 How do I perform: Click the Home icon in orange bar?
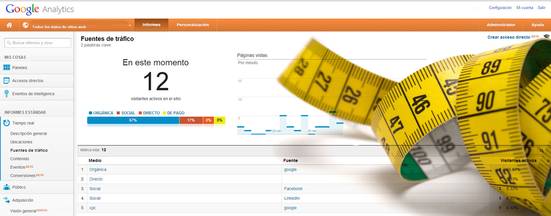(x=9, y=25)
